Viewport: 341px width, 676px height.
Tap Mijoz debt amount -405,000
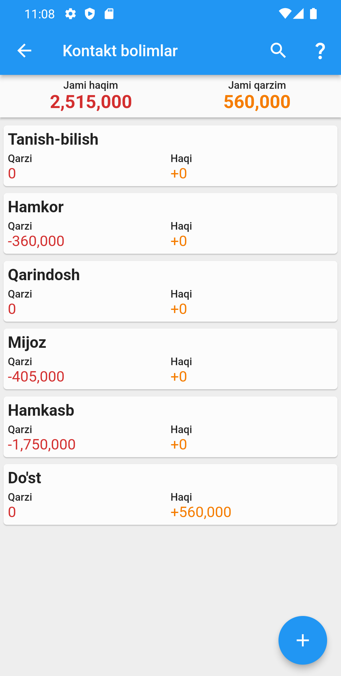click(x=36, y=377)
